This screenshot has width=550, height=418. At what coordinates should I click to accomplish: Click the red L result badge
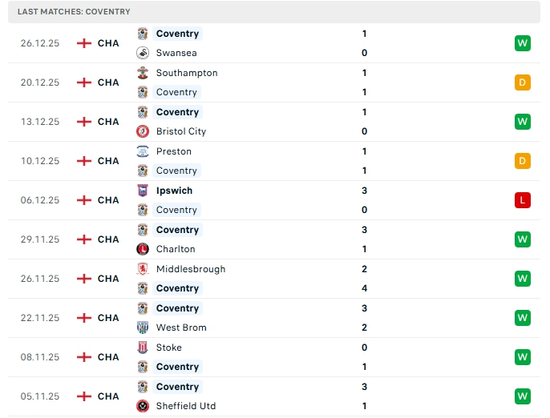click(x=523, y=200)
